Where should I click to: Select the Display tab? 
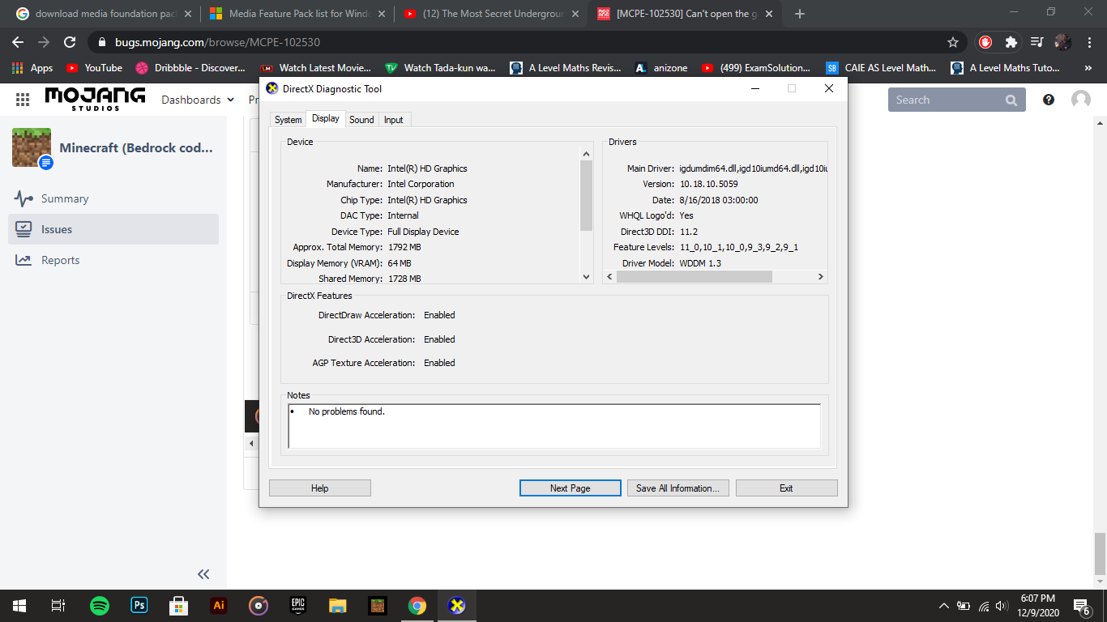[326, 118]
